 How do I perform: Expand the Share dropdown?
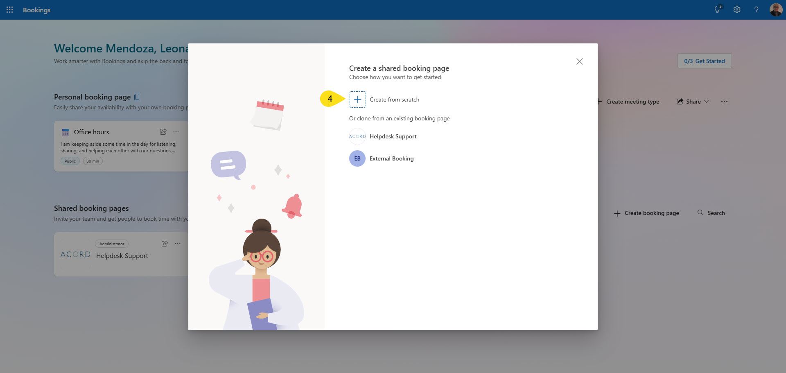click(693, 102)
